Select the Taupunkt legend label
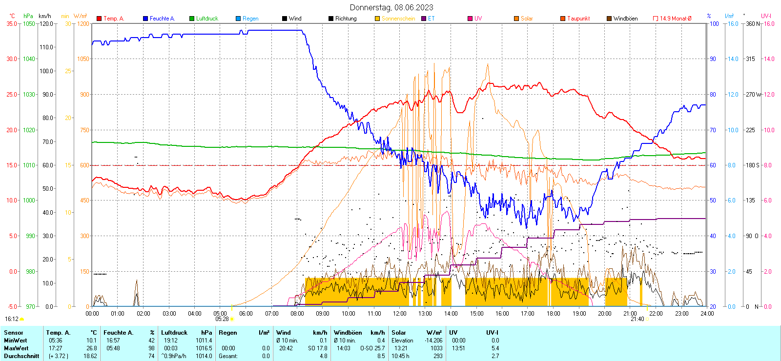Viewport: 781px width, 361px height. pyautogui.click(x=578, y=19)
